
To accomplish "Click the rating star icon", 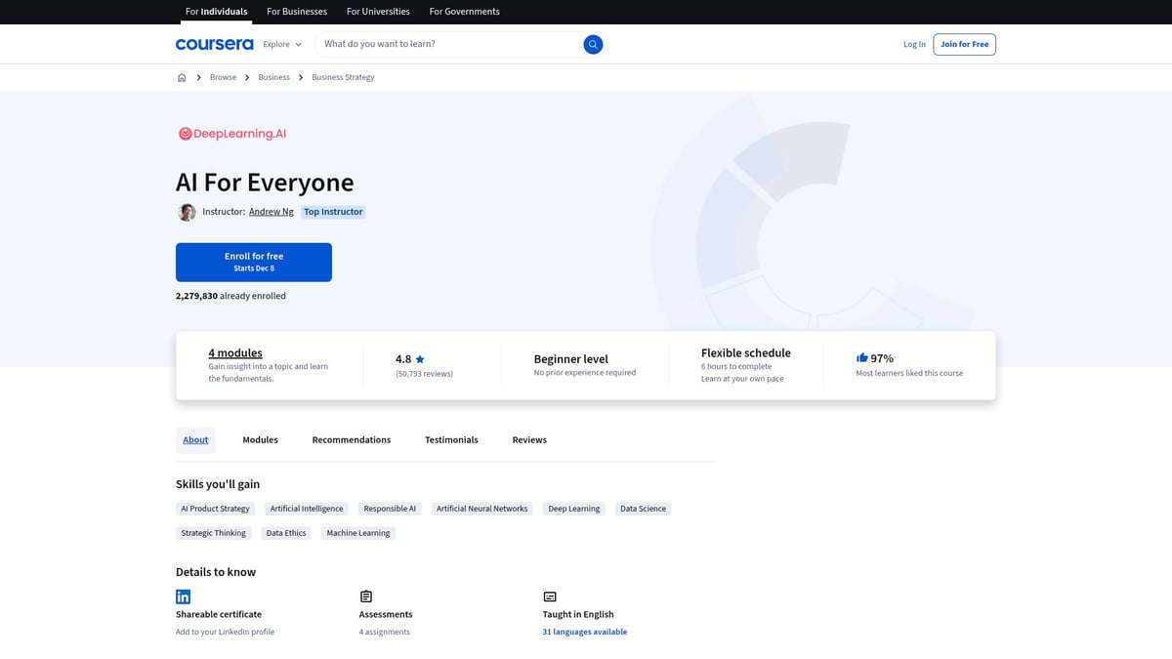I will 420,359.
